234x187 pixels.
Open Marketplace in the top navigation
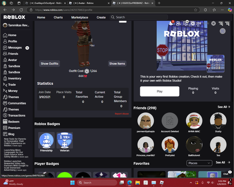(80, 17)
